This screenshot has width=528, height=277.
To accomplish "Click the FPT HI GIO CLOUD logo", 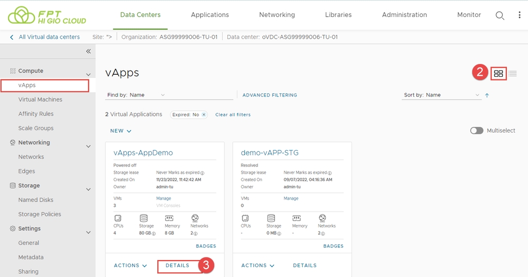I will (47, 15).
